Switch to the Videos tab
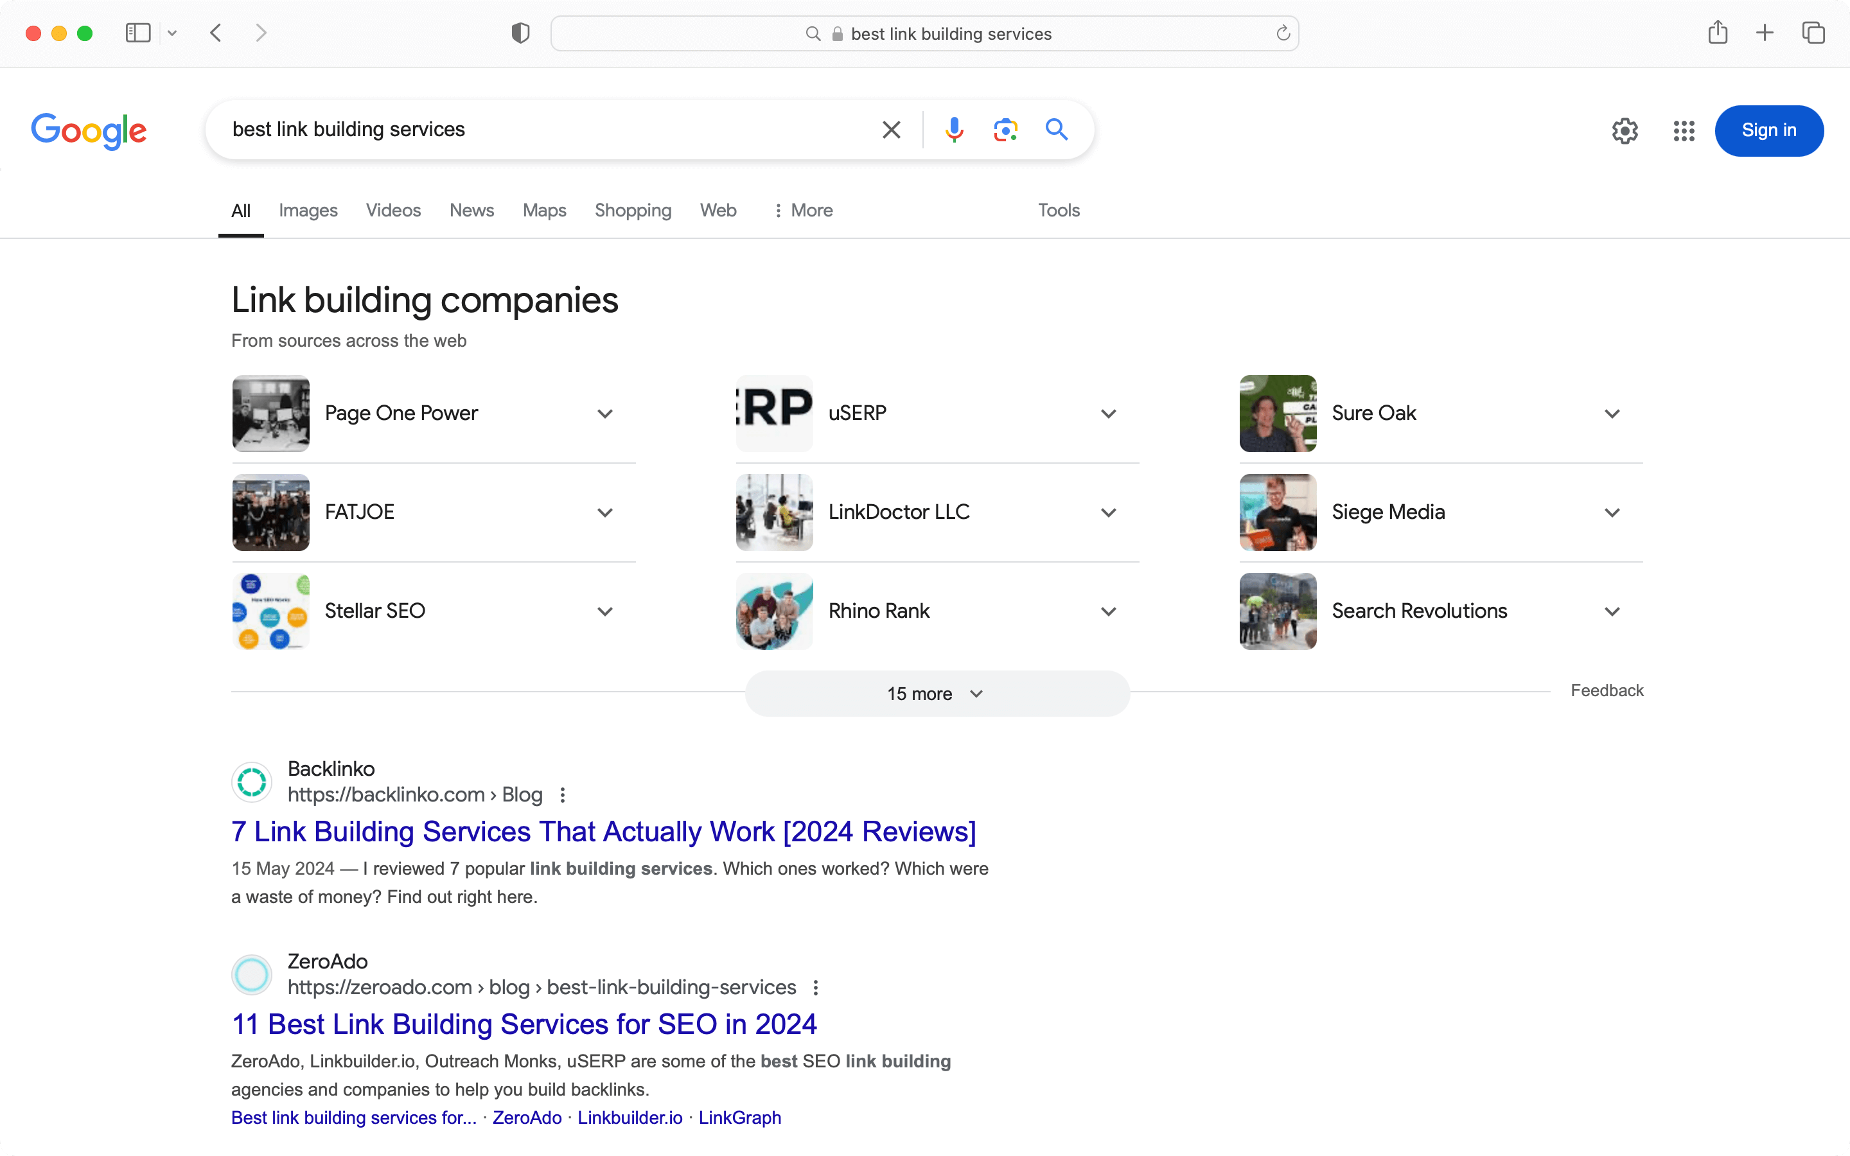The width and height of the screenshot is (1850, 1156). (x=393, y=210)
